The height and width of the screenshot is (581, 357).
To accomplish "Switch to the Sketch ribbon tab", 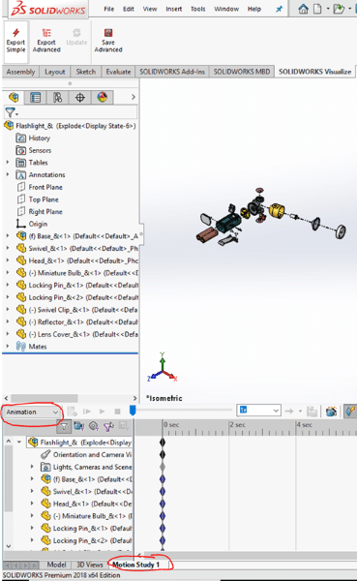I will pyautogui.click(x=85, y=72).
